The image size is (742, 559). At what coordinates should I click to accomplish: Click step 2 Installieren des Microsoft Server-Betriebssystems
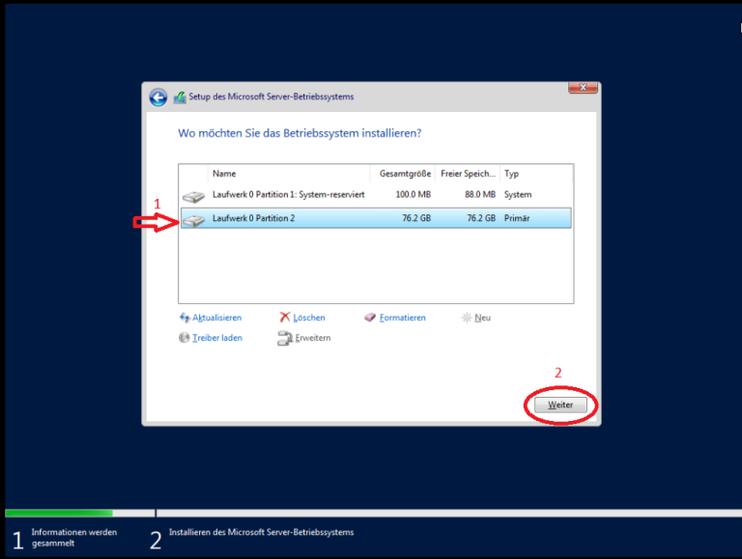[252, 538]
